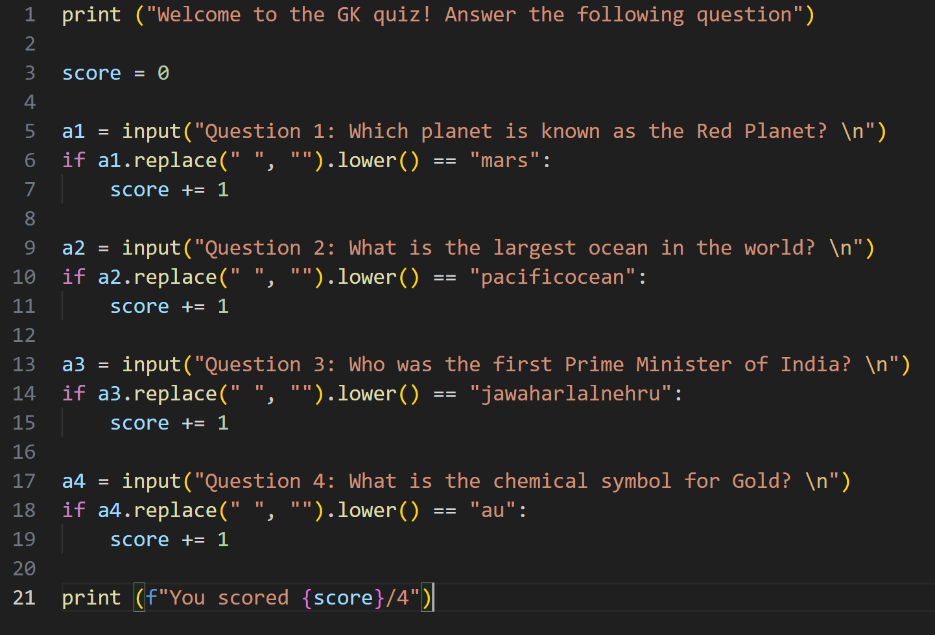This screenshot has height=635, width=935.
Task: Click line number 10 in the gutter
Action: (24, 277)
